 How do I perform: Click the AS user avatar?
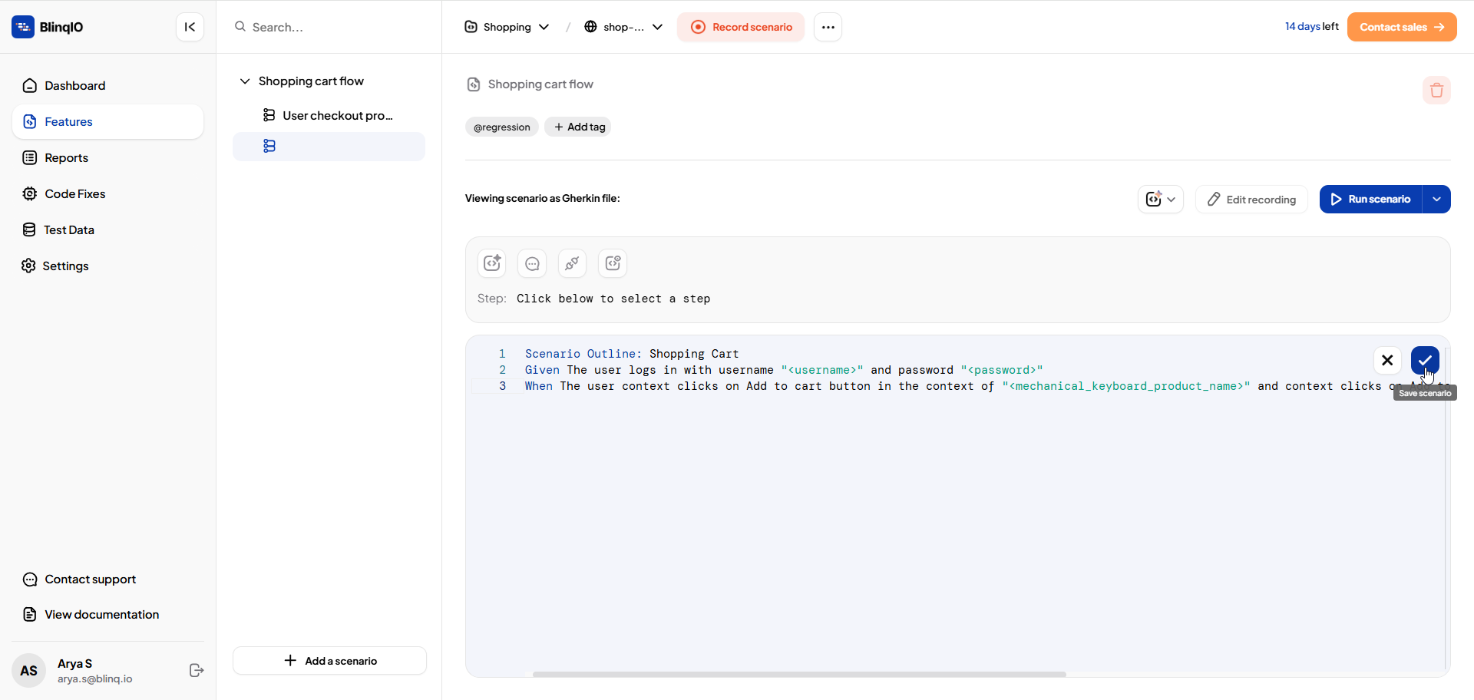(28, 671)
